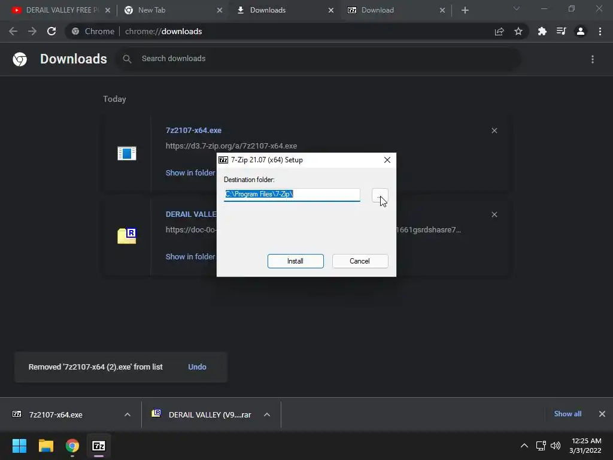
Task: Go forward in browser history
Action: click(x=32, y=31)
